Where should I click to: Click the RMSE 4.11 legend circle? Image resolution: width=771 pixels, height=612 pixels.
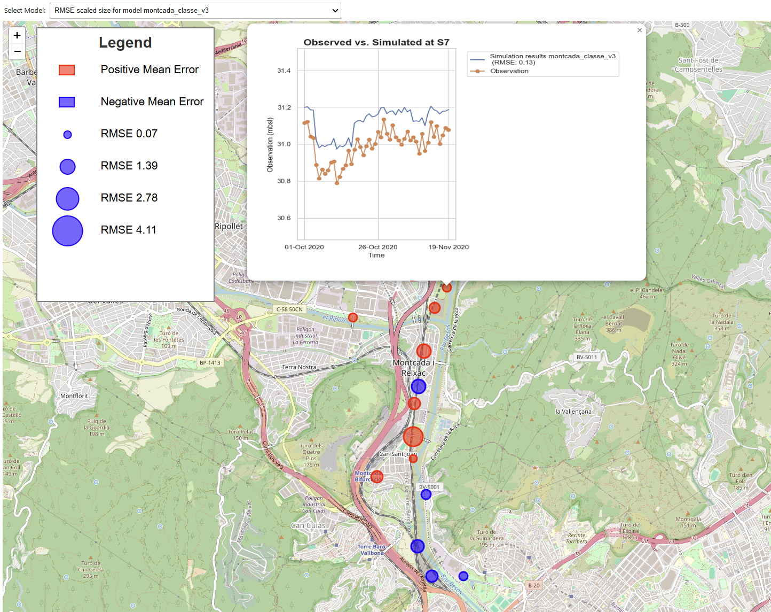coord(67,231)
